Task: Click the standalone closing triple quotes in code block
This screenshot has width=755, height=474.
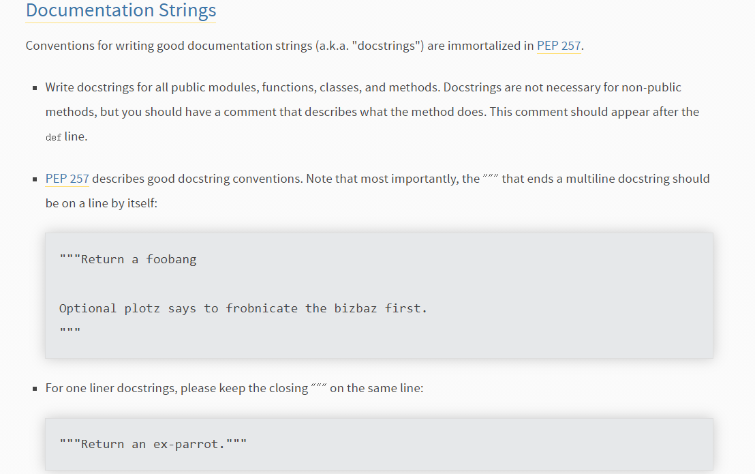Action: 70,331
